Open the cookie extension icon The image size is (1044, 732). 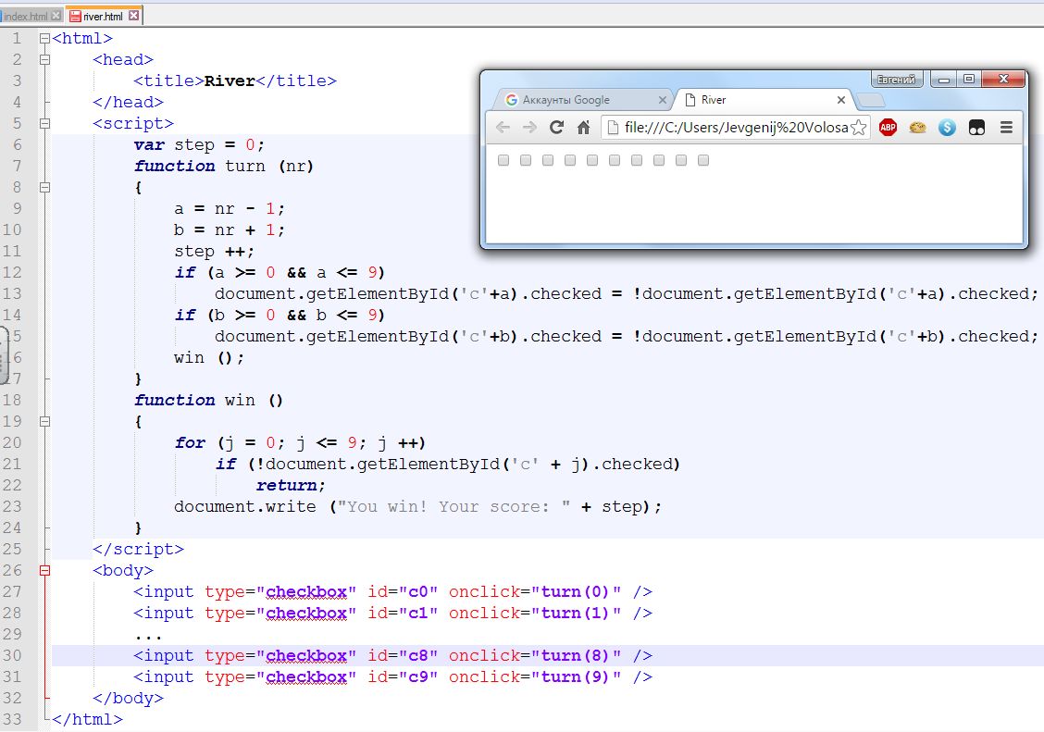tap(917, 127)
